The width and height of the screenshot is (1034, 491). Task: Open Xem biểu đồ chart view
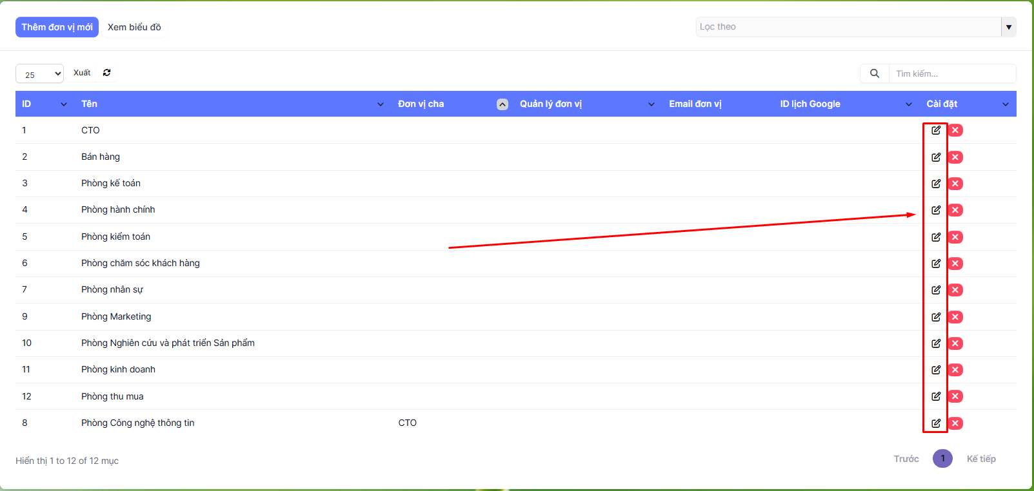point(134,27)
